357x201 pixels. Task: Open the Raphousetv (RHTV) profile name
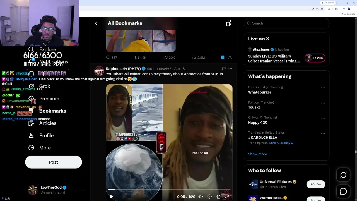pyautogui.click(x=123, y=69)
